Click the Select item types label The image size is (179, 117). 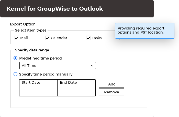coord(31,30)
